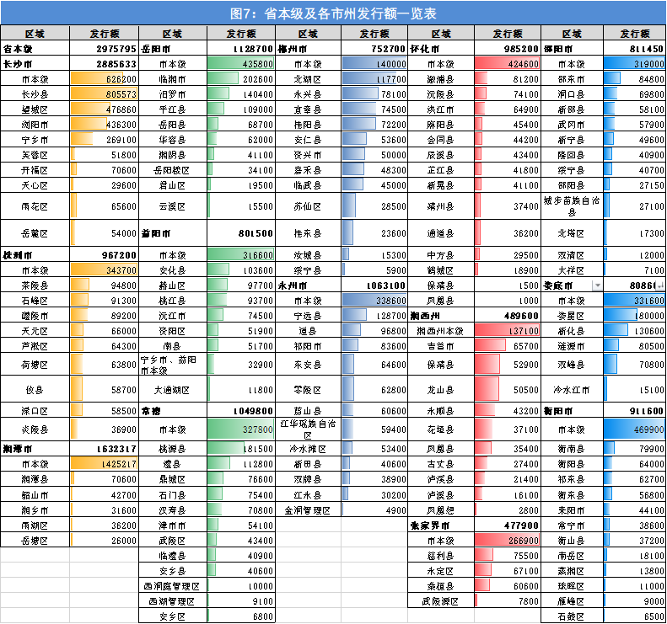Screen dimensions: 667x624
Task: Select the green data bar cell 435800
Action: (240, 63)
